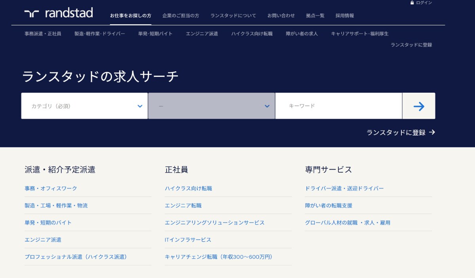Open the 採用情報 menu item
The image size is (475, 278).
[345, 15]
